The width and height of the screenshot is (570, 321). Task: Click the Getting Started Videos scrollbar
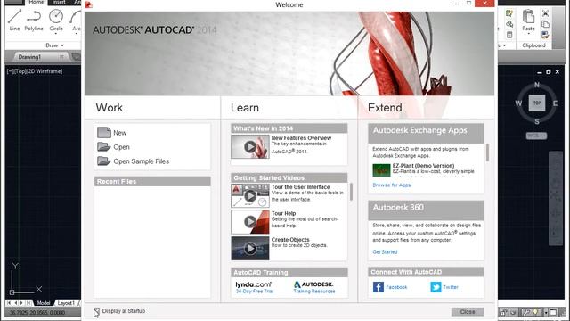click(351, 192)
